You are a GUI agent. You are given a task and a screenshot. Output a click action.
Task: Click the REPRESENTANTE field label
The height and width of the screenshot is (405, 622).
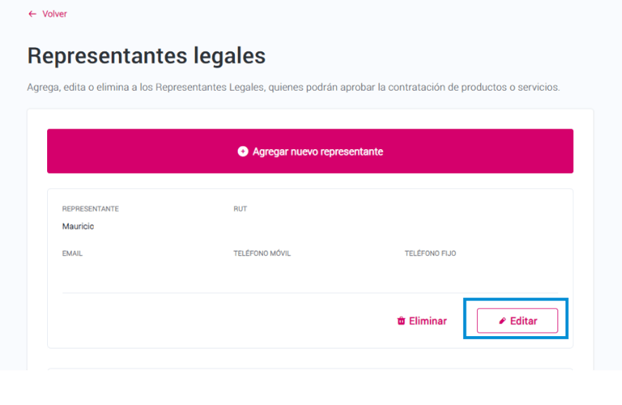pos(91,209)
